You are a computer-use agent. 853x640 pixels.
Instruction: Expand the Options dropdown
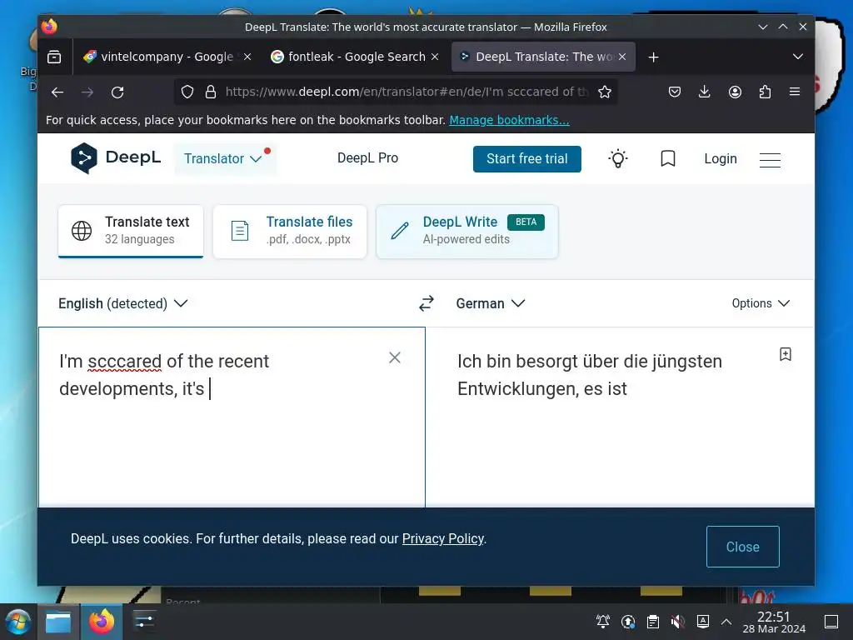point(761,303)
